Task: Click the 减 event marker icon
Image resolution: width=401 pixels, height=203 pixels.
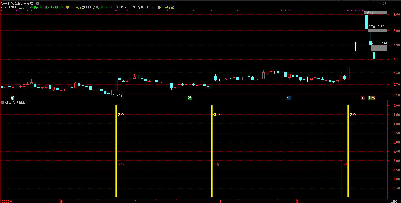Action: 190,98
